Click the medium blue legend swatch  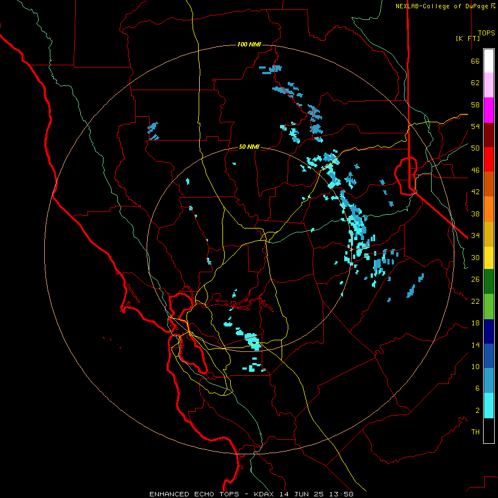tap(489, 356)
